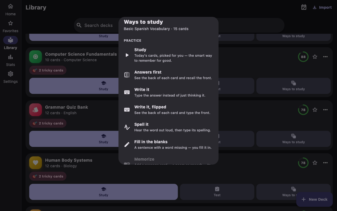Click the flip icon beside Answers first
Image resolution: width=337 pixels, height=211 pixels.
coord(127,75)
